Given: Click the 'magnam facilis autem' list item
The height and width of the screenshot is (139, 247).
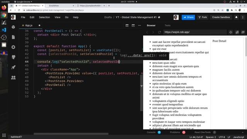Looking at the screenshot, I should click(166, 69).
